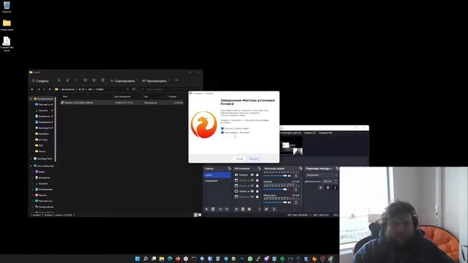
Task: Mute the top mixer channel in OBS
Action: click(290, 175)
